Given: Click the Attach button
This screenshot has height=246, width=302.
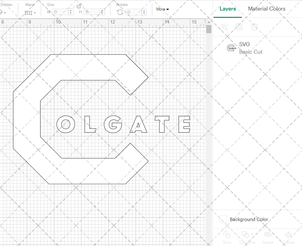Looking at the screenshot, I should pos(268,238).
